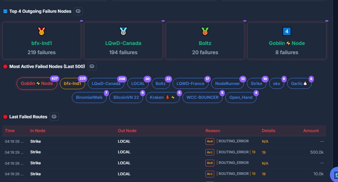Click the silver medal icon above LQwD-Canada
The width and height of the screenshot is (338, 182).
[x=123, y=31]
